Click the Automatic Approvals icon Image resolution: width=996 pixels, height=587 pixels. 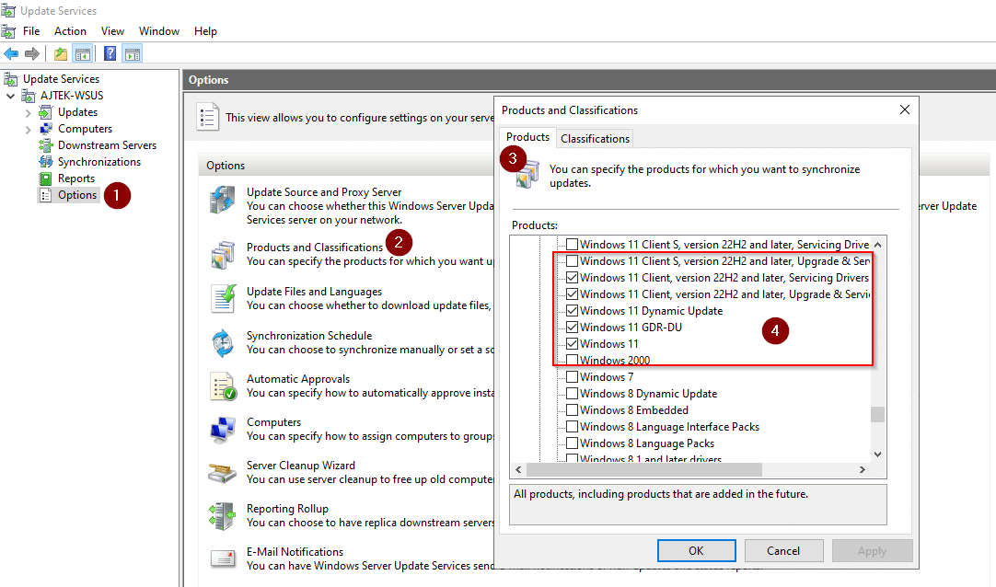(x=223, y=386)
